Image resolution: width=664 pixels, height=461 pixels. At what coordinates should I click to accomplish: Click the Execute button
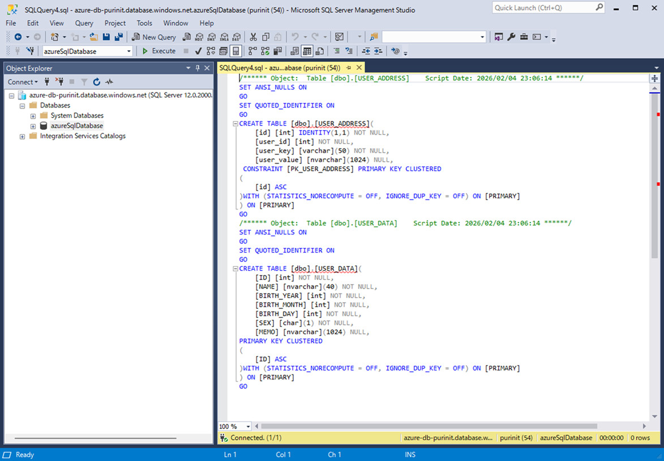tap(158, 51)
